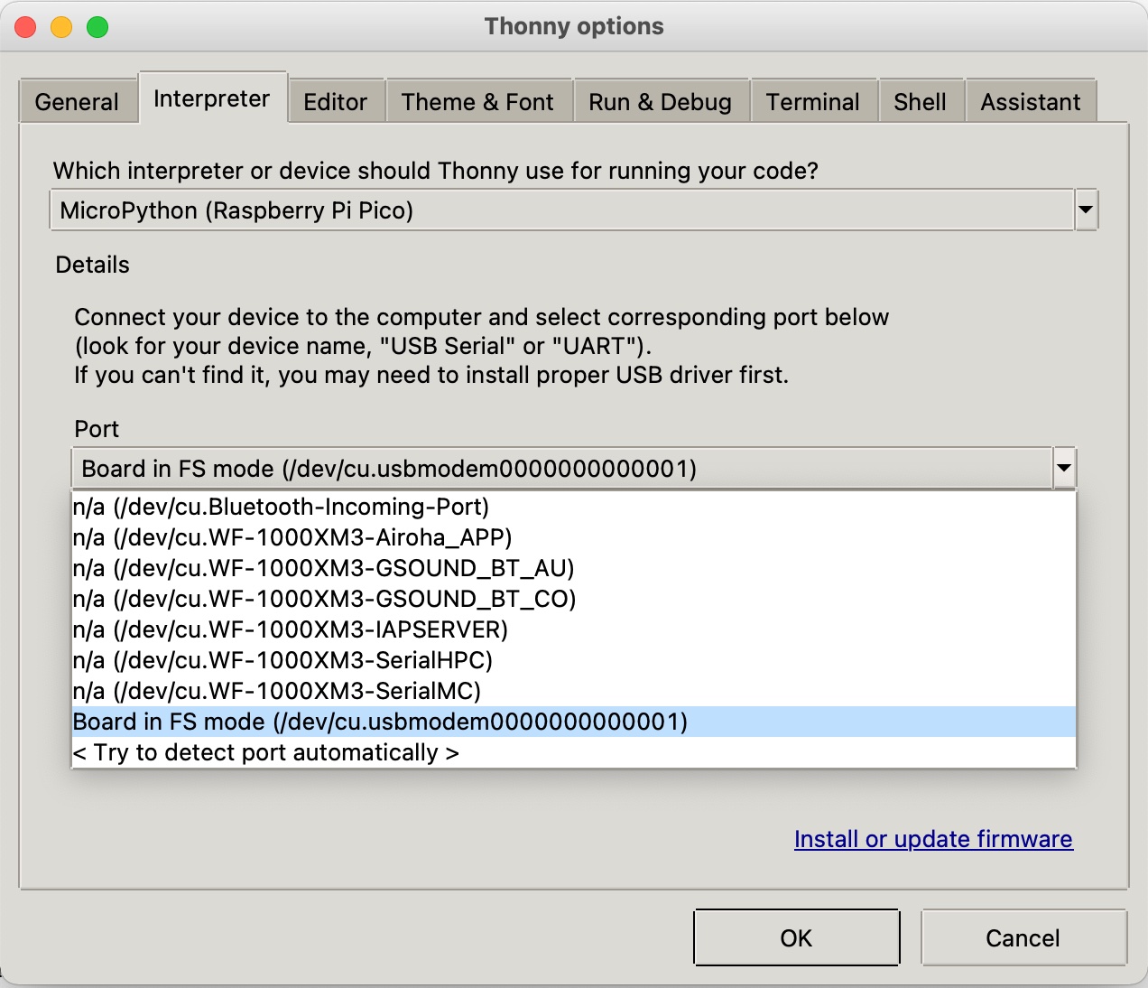Screen dimensions: 1148x988
Task: Click the Port combo box field
Action: pos(562,469)
